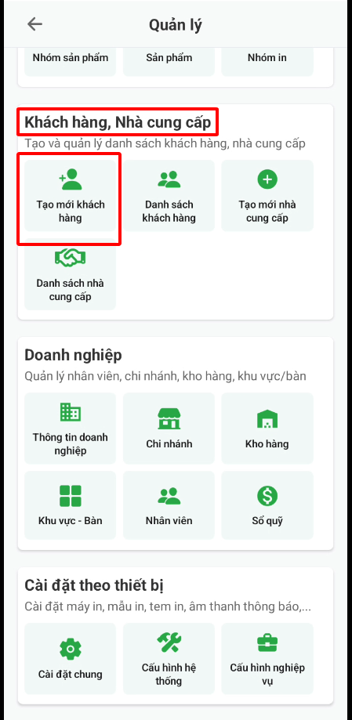Image resolution: width=352 pixels, height=720 pixels.
Task: Click the Cài đặt theo thiết bị heading
Action: pos(94,585)
